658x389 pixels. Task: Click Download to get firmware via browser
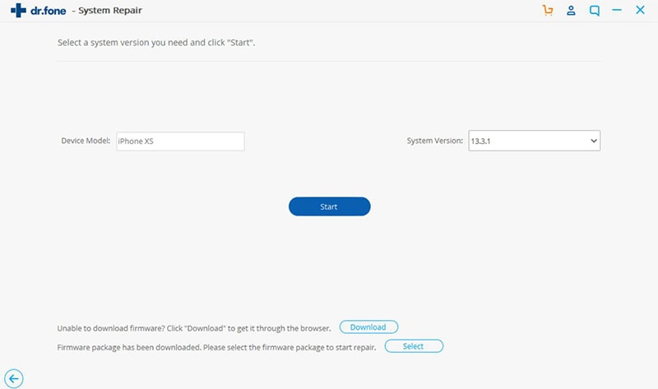click(x=368, y=326)
